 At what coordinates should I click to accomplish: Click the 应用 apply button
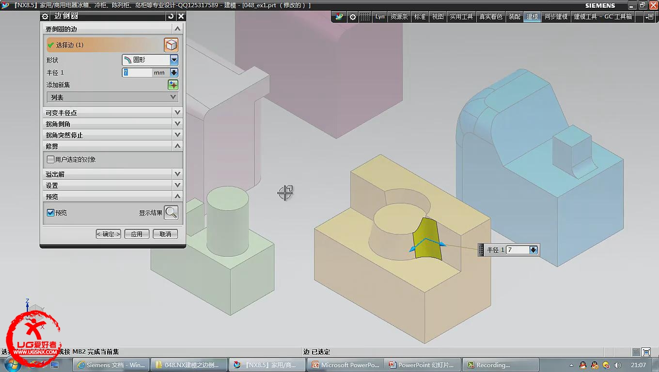(x=137, y=234)
